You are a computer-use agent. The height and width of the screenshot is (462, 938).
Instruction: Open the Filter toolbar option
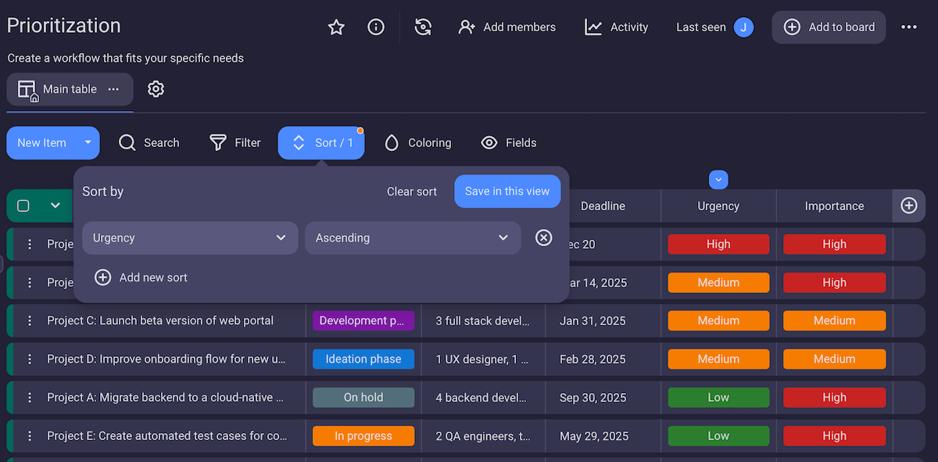point(235,143)
